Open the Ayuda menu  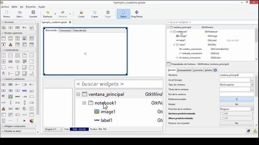pyautogui.click(x=42, y=7)
